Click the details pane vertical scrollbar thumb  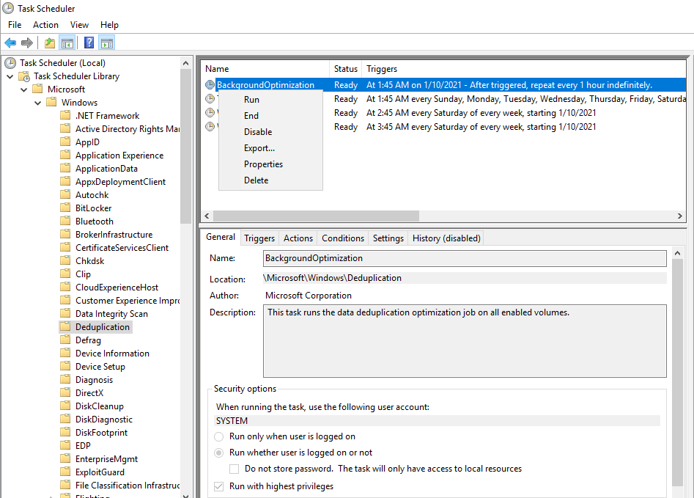(x=677, y=373)
